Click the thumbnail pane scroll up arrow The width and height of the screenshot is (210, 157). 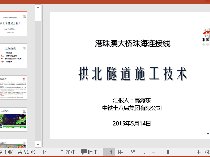38,8
